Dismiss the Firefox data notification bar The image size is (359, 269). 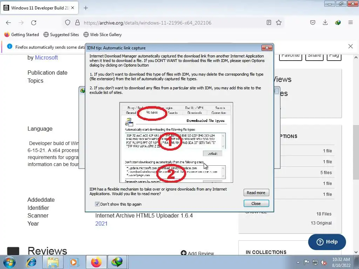[x=351, y=47]
